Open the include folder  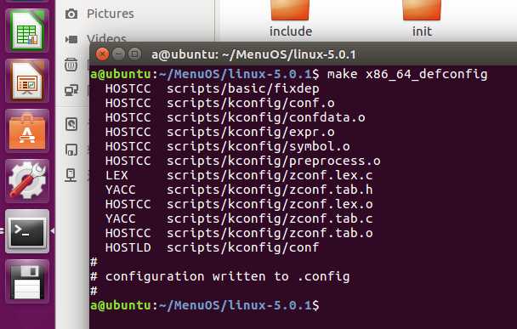tap(291, 18)
